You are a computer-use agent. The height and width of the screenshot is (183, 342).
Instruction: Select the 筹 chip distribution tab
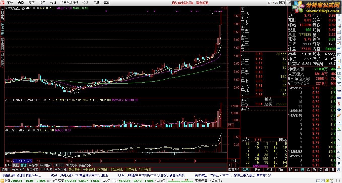pyautogui.click(x=333, y=170)
